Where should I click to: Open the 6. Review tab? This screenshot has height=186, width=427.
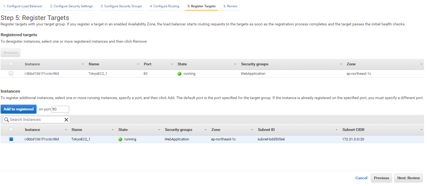click(x=230, y=6)
